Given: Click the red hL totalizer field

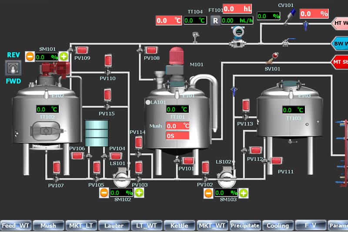Looking at the screenshot, I should (237, 9).
